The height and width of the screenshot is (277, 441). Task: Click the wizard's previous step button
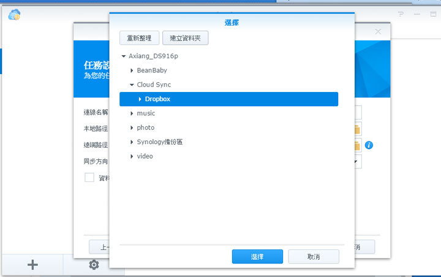click(99, 247)
